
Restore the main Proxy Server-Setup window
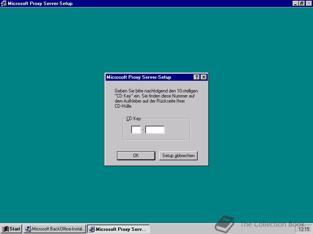[x=302, y=4]
